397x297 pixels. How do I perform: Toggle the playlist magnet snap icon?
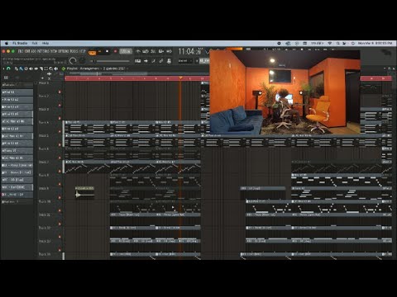coord(8,68)
